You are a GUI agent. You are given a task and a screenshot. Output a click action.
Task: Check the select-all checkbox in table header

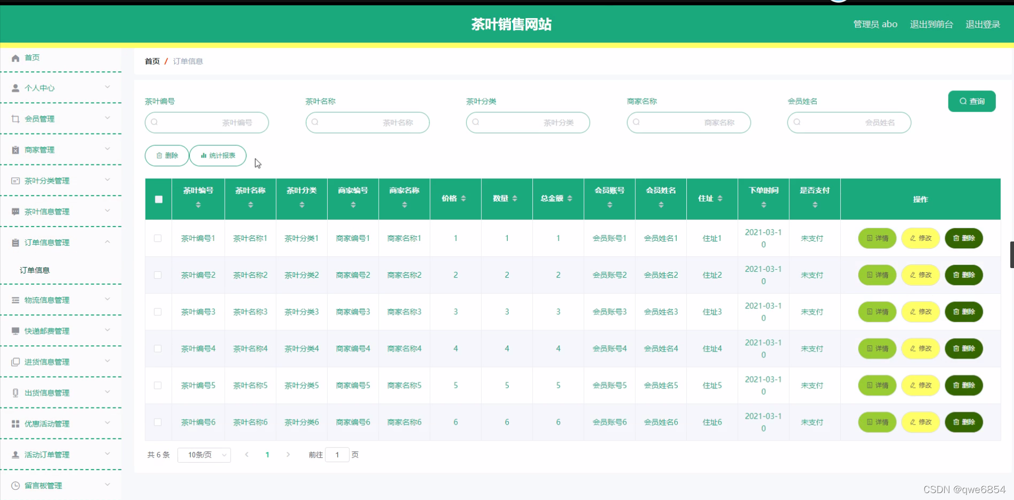tap(158, 199)
